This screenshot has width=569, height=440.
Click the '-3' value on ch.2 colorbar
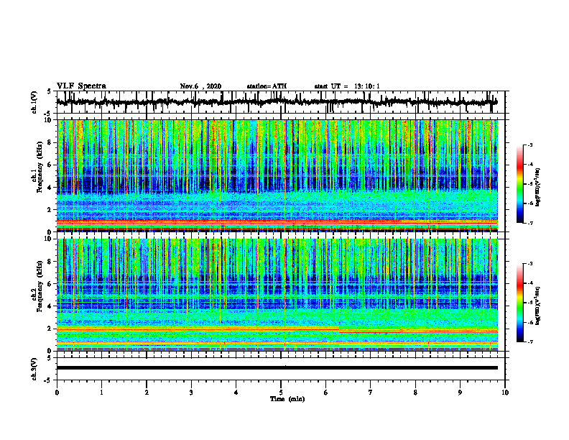pos(530,264)
